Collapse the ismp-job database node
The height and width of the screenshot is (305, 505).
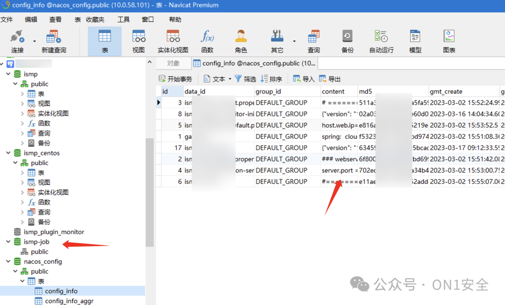tap(8, 241)
